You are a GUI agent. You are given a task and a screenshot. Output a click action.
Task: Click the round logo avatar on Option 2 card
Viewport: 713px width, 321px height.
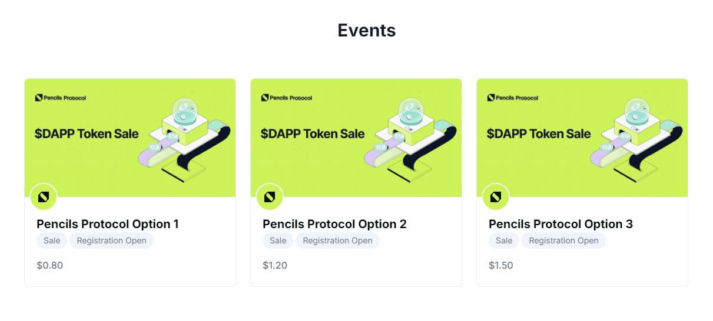pyautogui.click(x=270, y=197)
